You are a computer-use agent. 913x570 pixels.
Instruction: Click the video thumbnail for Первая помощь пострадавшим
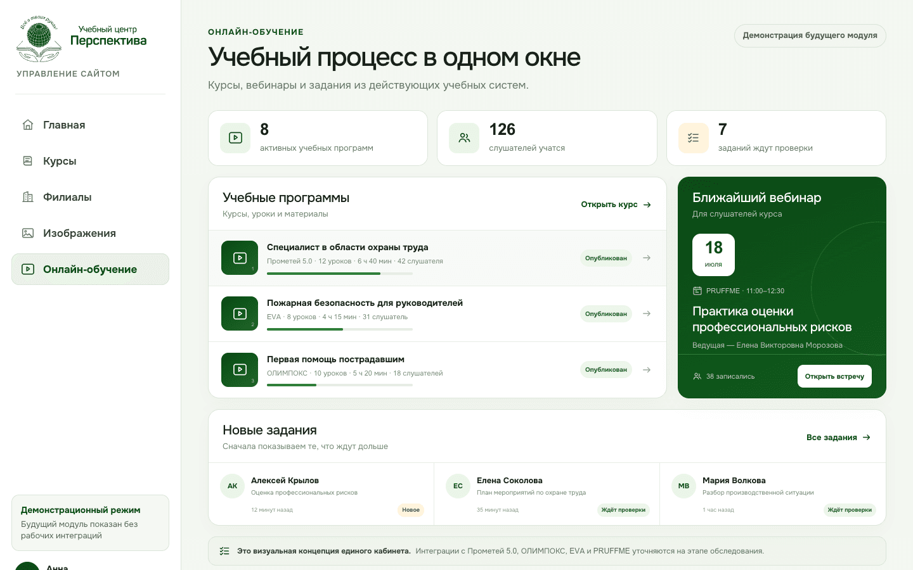pyautogui.click(x=240, y=370)
